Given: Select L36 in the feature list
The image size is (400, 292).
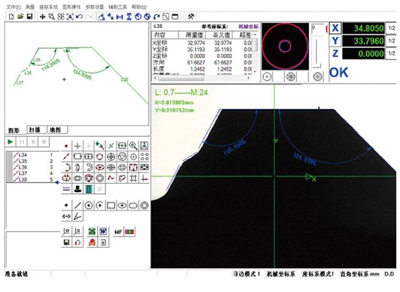Looking at the screenshot, I should pos(23,167).
